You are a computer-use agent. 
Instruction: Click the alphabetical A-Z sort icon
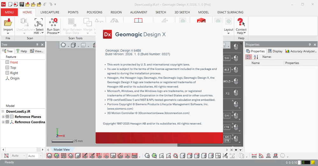(256, 57)
